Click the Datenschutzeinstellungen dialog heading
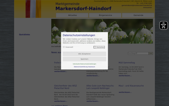 (x=79, y=35)
